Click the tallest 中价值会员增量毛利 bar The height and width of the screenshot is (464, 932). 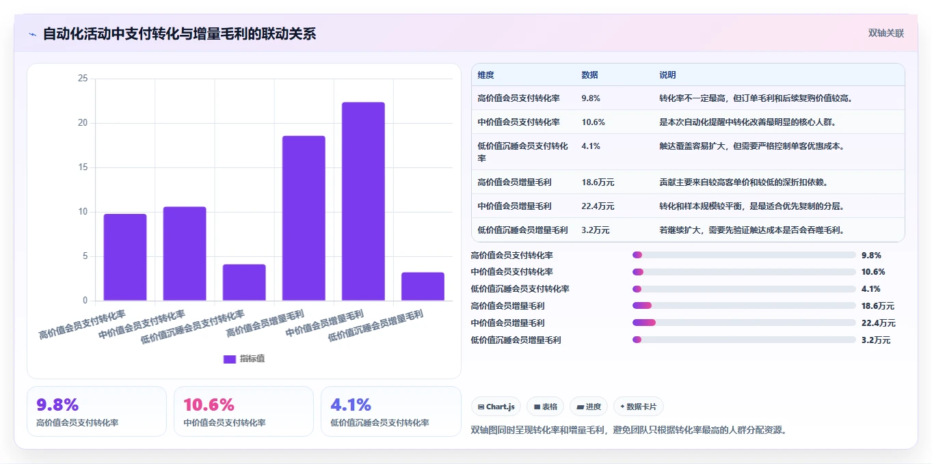pos(363,202)
